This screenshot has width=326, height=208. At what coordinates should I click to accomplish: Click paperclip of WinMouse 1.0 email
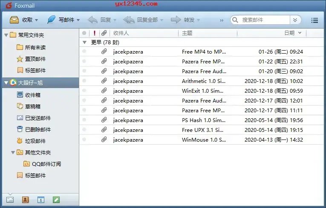(104, 140)
